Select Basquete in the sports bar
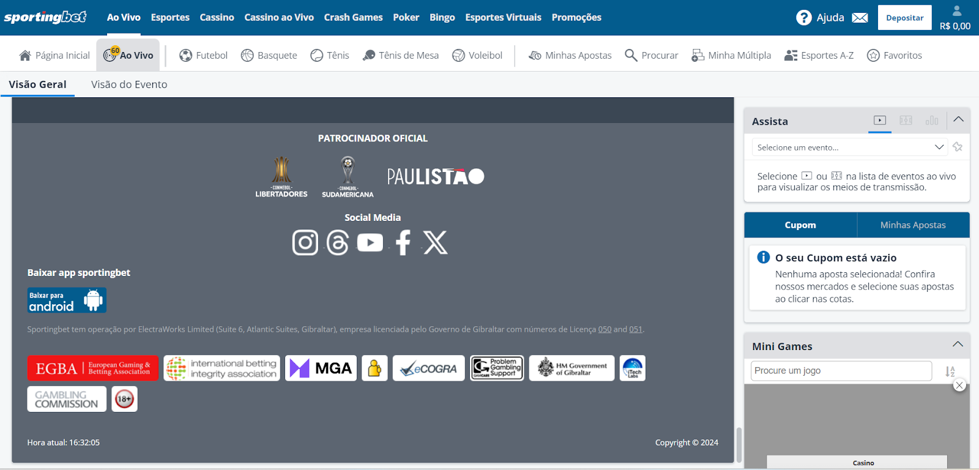The image size is (979, 470). (269, 55)
